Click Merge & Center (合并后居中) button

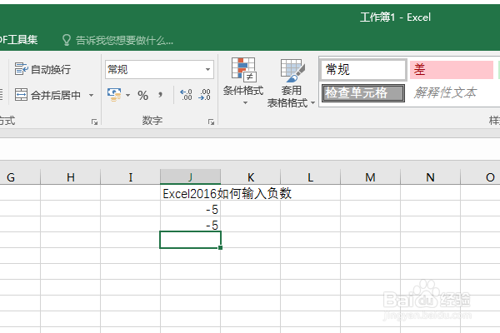47,95
